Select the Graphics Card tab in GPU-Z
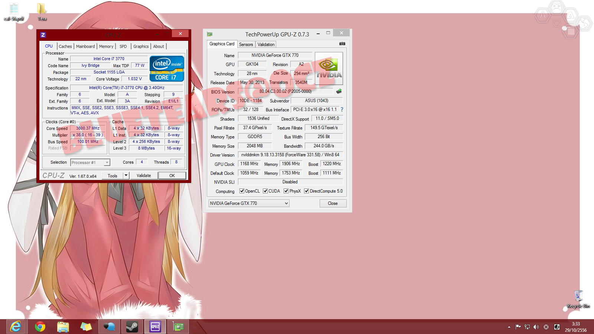The height and width of the screenshot is (334, 594). (222, 44)
